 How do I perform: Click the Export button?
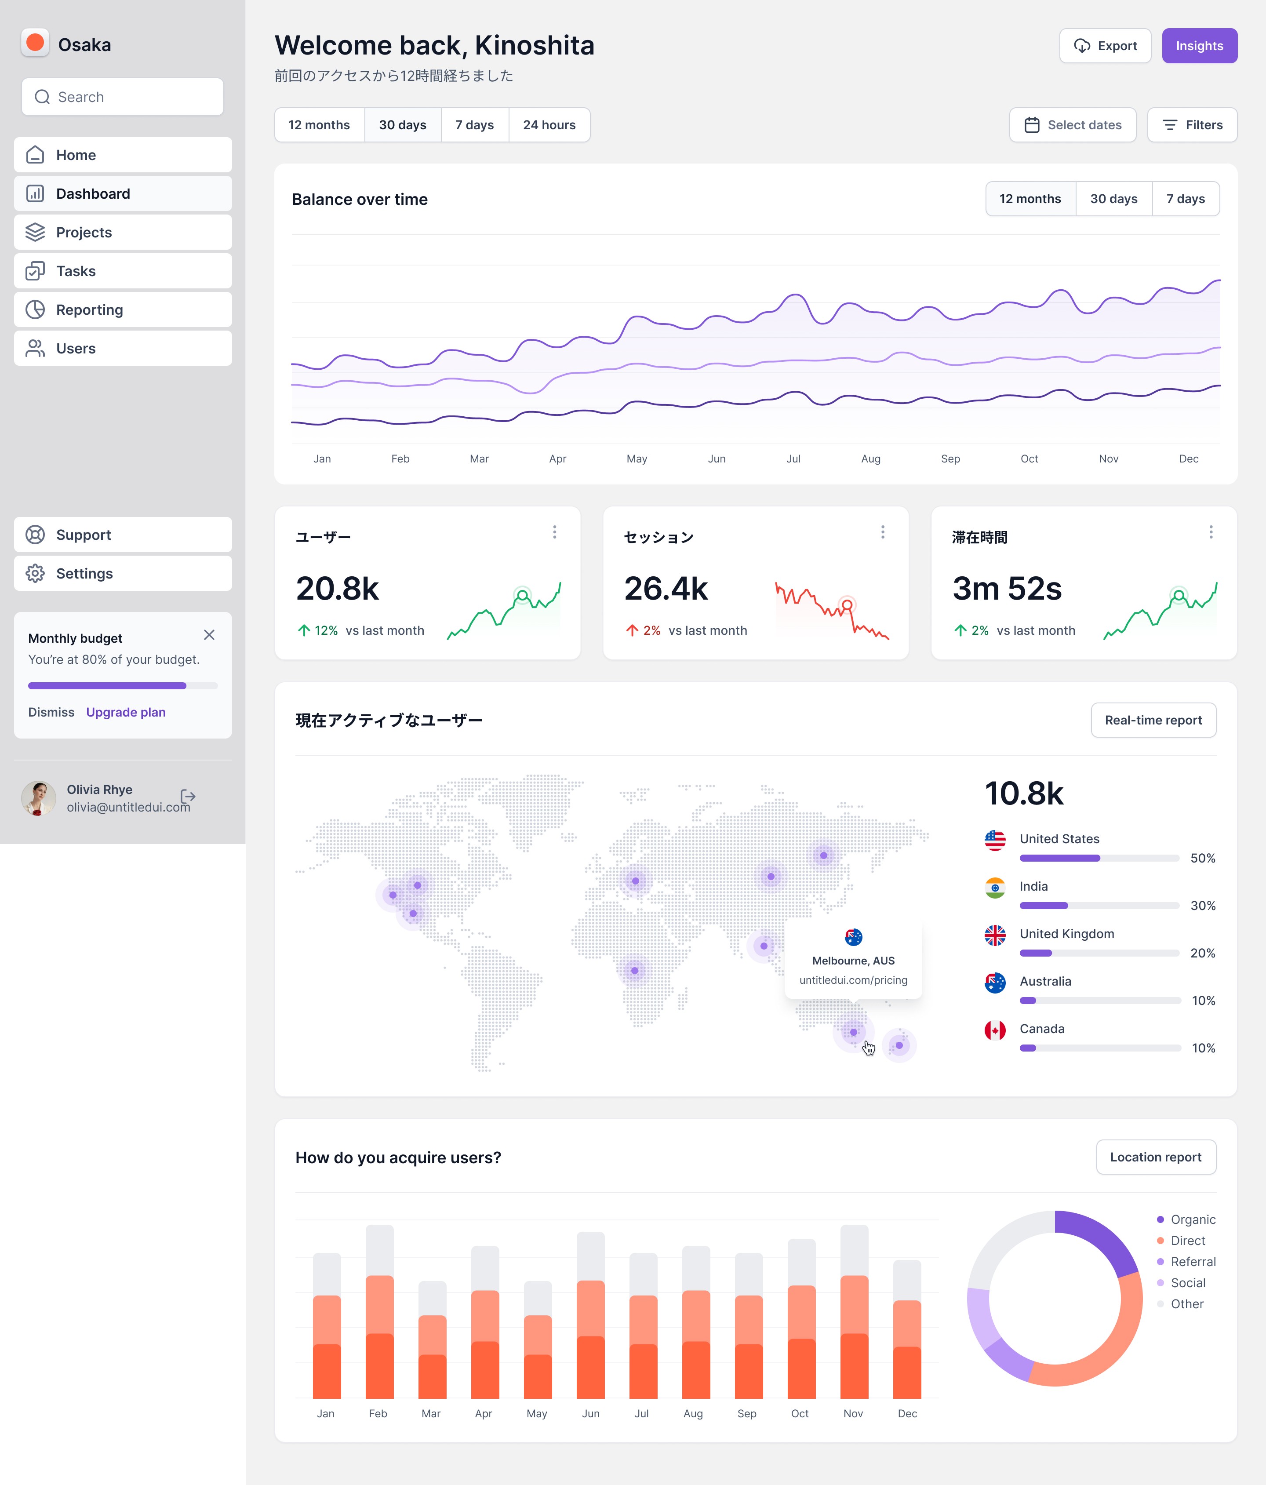click(1105, 46)
